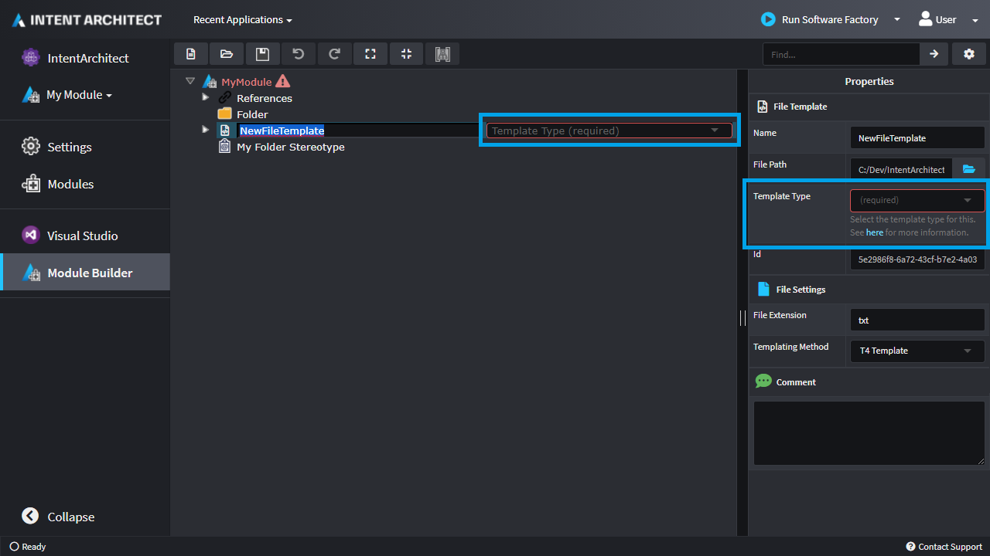Viewport: 990px width, 556px height.
Task: Click the panel splitter handle
Action: pyautogui.click(x=743, y=318)
